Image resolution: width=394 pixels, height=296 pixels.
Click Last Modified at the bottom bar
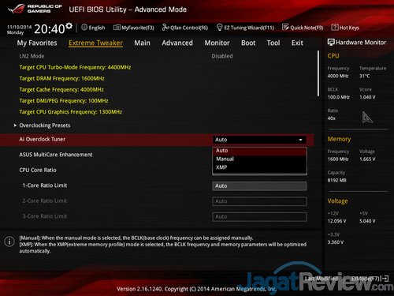click(322, 279)
